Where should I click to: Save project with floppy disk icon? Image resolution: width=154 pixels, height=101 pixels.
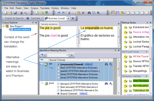[15, 13]
